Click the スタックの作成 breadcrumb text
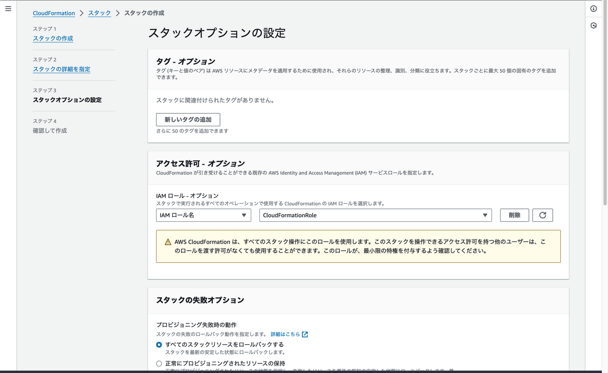 [x=144, y=13]
